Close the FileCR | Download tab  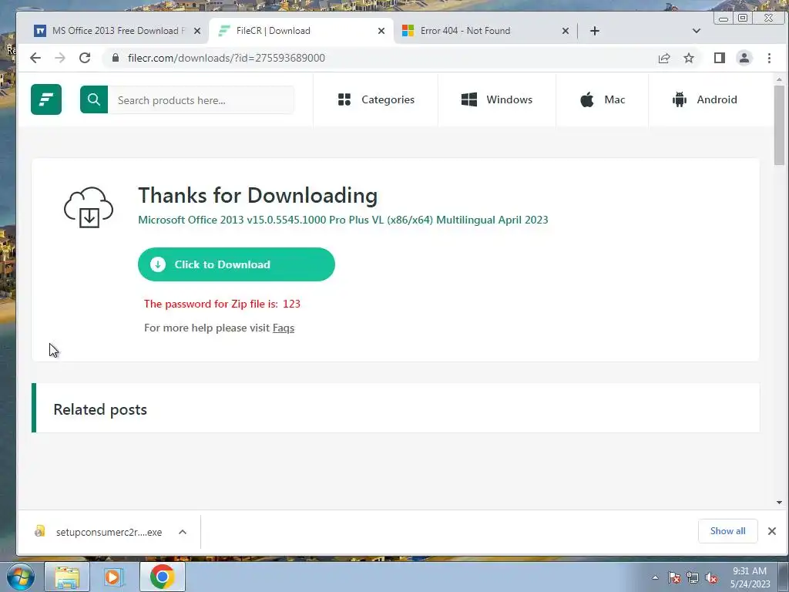point(381,31)
